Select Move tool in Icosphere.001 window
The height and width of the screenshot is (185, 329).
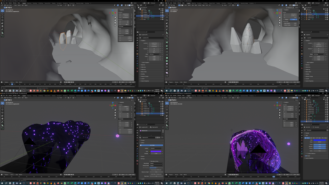point(2,17)
